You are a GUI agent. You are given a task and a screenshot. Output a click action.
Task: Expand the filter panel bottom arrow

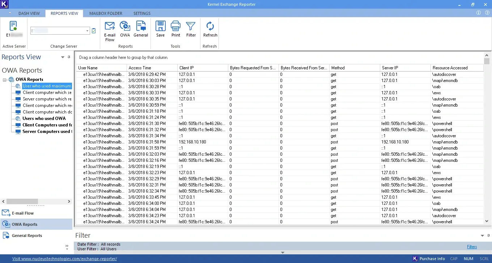(x=283, y=253)
